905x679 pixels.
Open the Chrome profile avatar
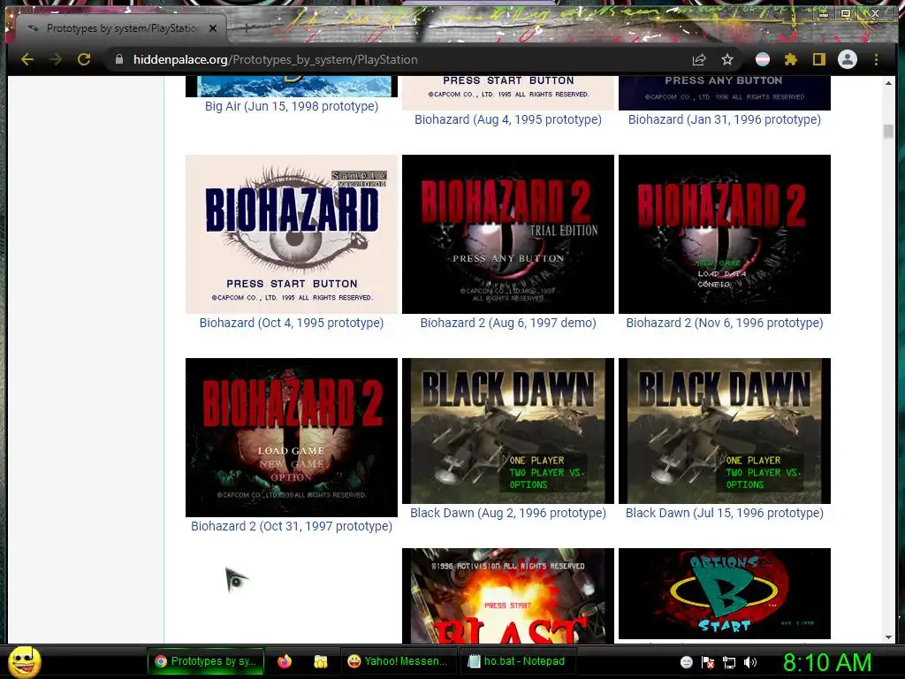click(848, 59)
